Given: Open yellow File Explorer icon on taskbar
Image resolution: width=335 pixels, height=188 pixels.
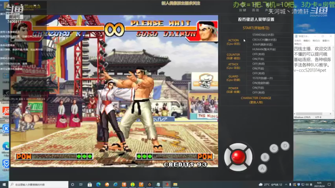Looking at the screenshot, I should coord(175,185).
